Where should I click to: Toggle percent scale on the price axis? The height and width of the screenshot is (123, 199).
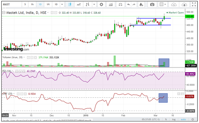click(166, 119)
